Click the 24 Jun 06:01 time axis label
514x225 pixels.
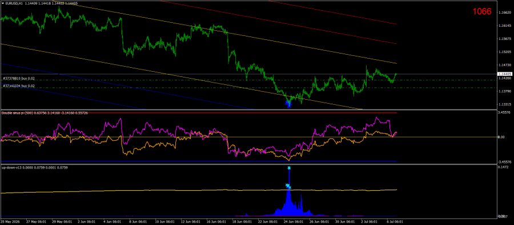[x=294, y=222]
